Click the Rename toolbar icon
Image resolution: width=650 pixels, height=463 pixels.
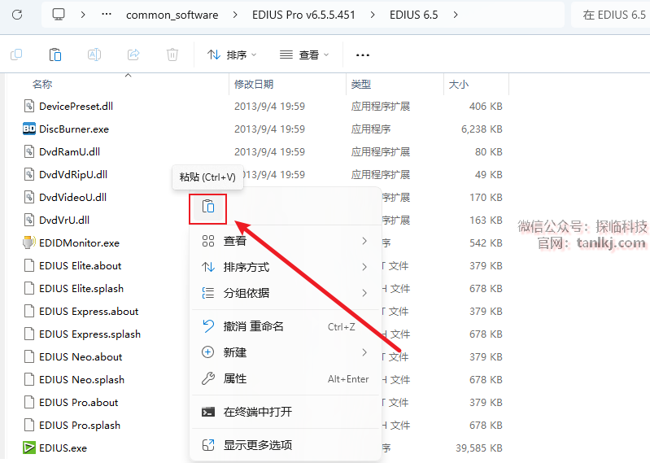[x=94, y=55]
